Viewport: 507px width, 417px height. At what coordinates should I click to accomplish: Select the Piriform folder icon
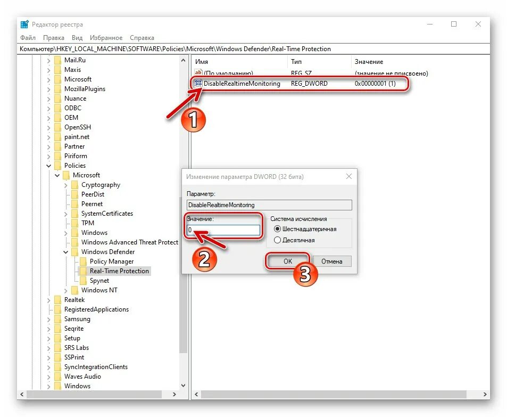pyautogui.click(x=57, y=156)
